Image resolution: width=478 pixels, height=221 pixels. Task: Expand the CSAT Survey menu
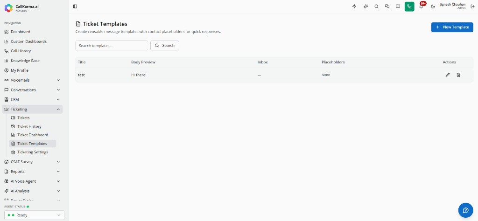(32, 162)
